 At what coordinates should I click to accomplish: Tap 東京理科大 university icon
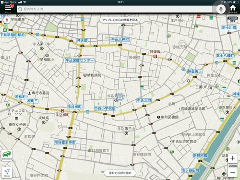[227, 112]
